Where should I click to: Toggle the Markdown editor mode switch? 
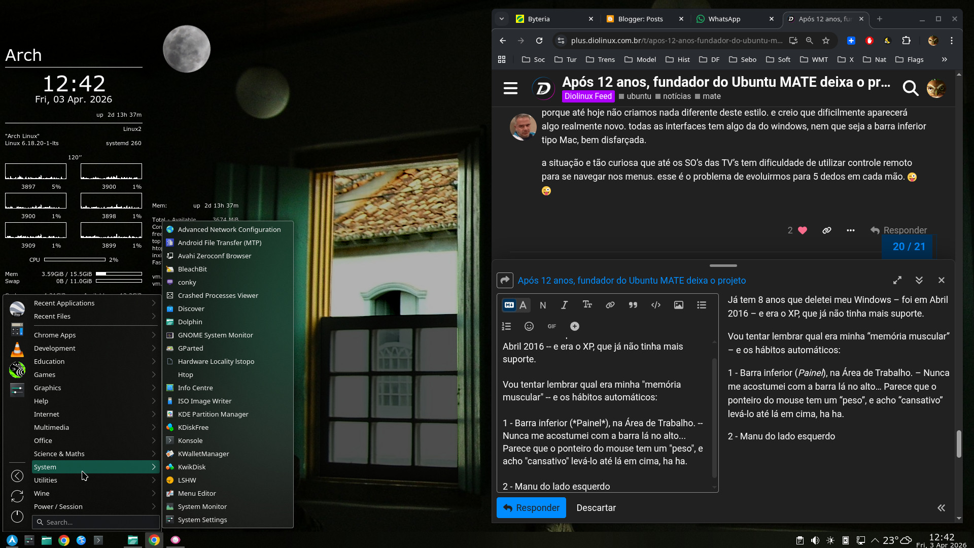pyautogui.click(x=509, y=305)
